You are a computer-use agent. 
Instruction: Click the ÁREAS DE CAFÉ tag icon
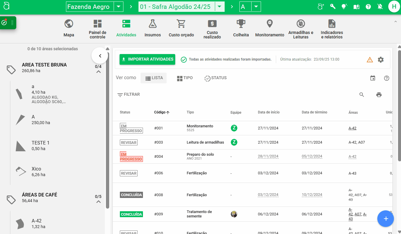[x=11, y=200]
